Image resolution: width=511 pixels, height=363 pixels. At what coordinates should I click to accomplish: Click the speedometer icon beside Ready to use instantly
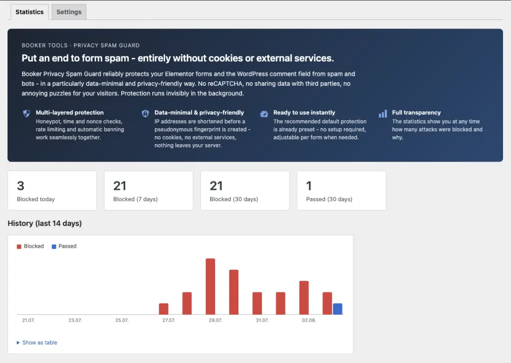(264, 114)
